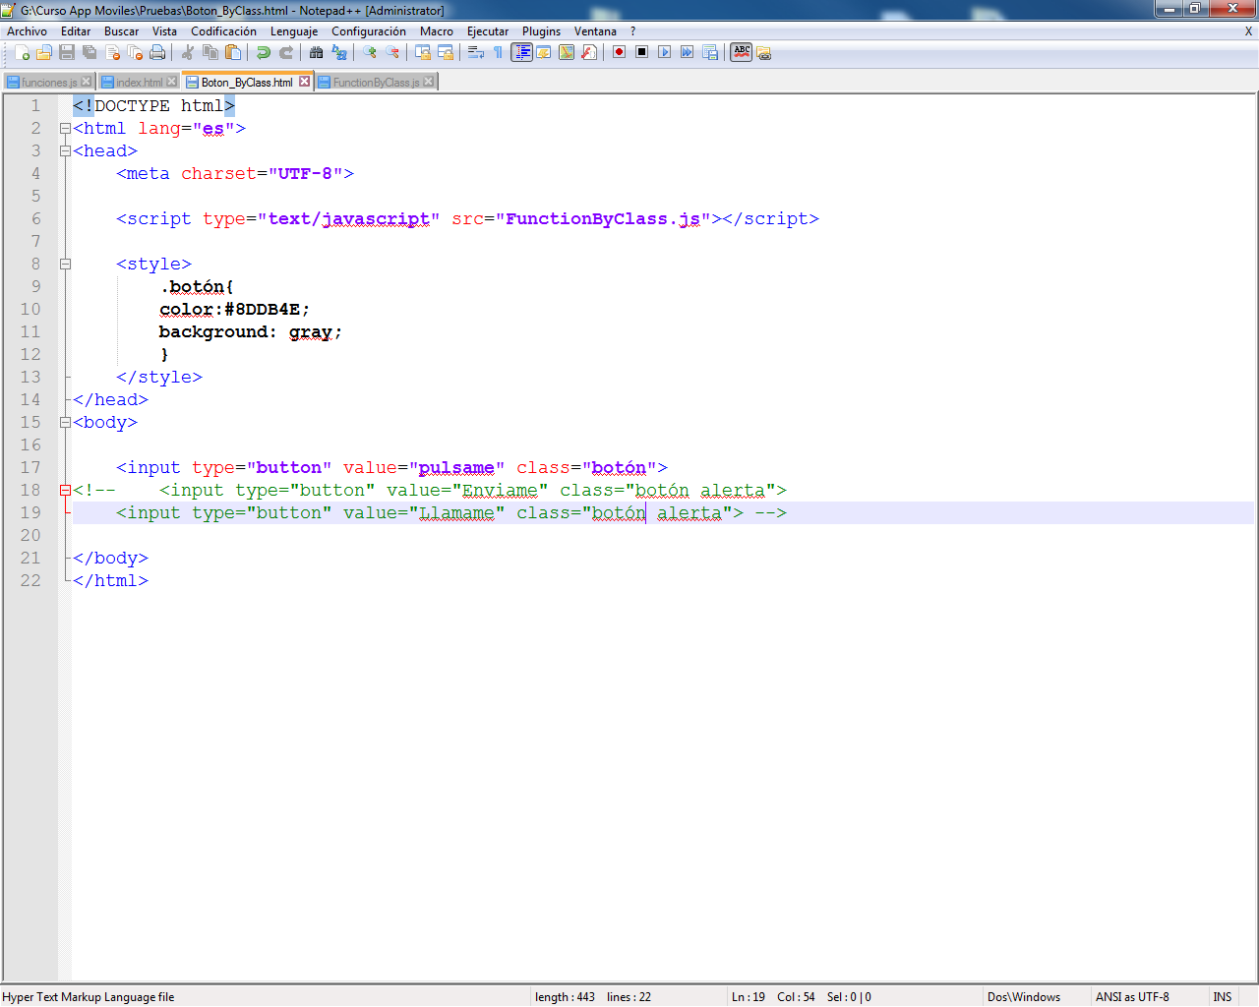1259x1007 pixels.
Task: Click the Print icon
Action: 157,52
